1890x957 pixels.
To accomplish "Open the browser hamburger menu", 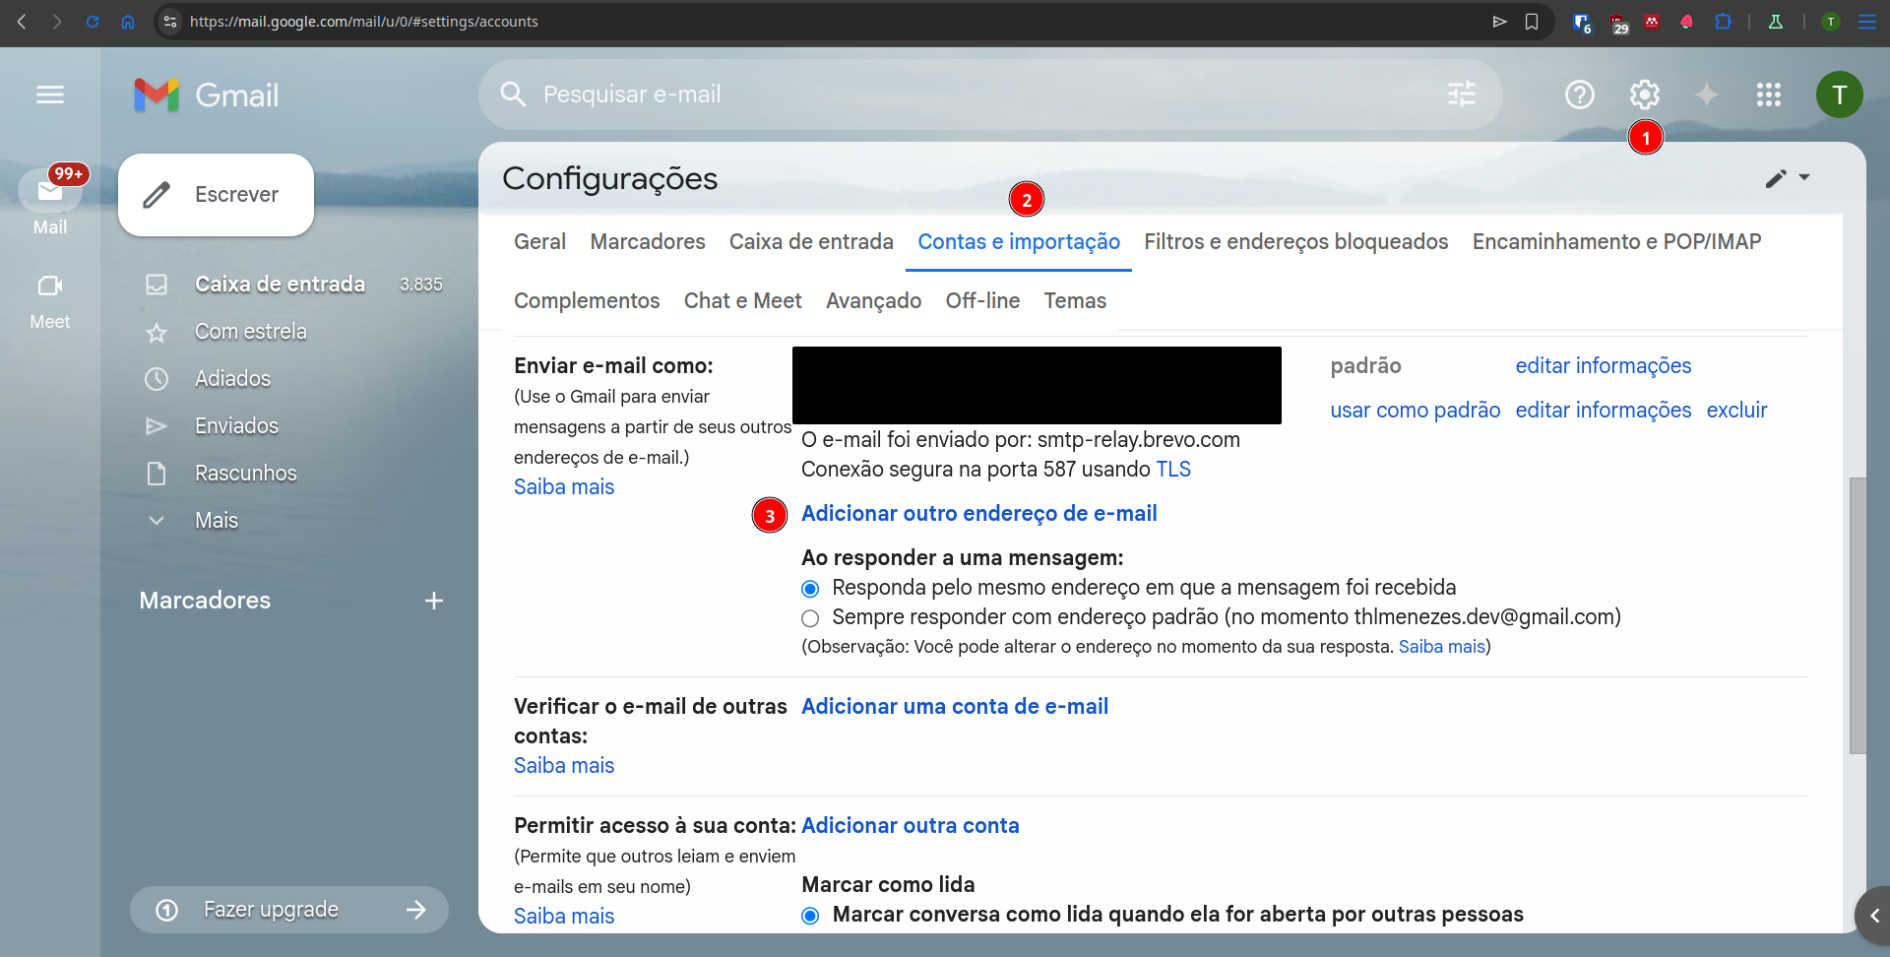I will pyautogui.click(x=1866, y=22).
